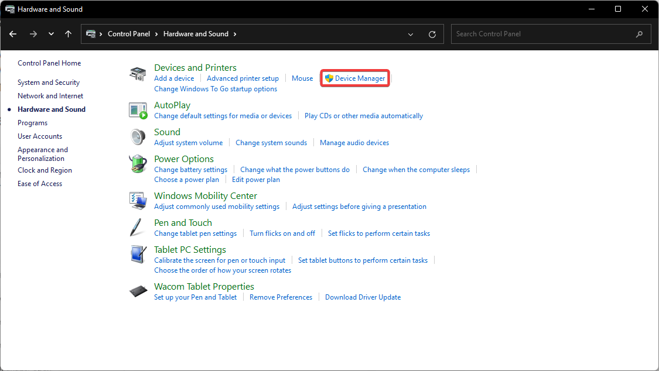Click Turn flicks on and off
Image resolution: width=659 pixels, height=371 pixels.
pos(282,233)
